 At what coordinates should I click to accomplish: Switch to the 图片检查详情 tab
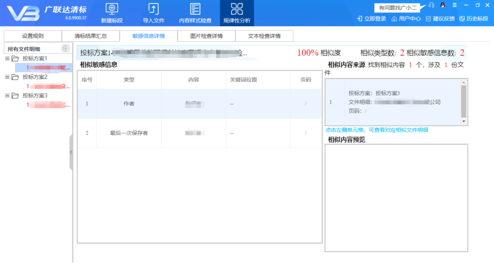206,35
